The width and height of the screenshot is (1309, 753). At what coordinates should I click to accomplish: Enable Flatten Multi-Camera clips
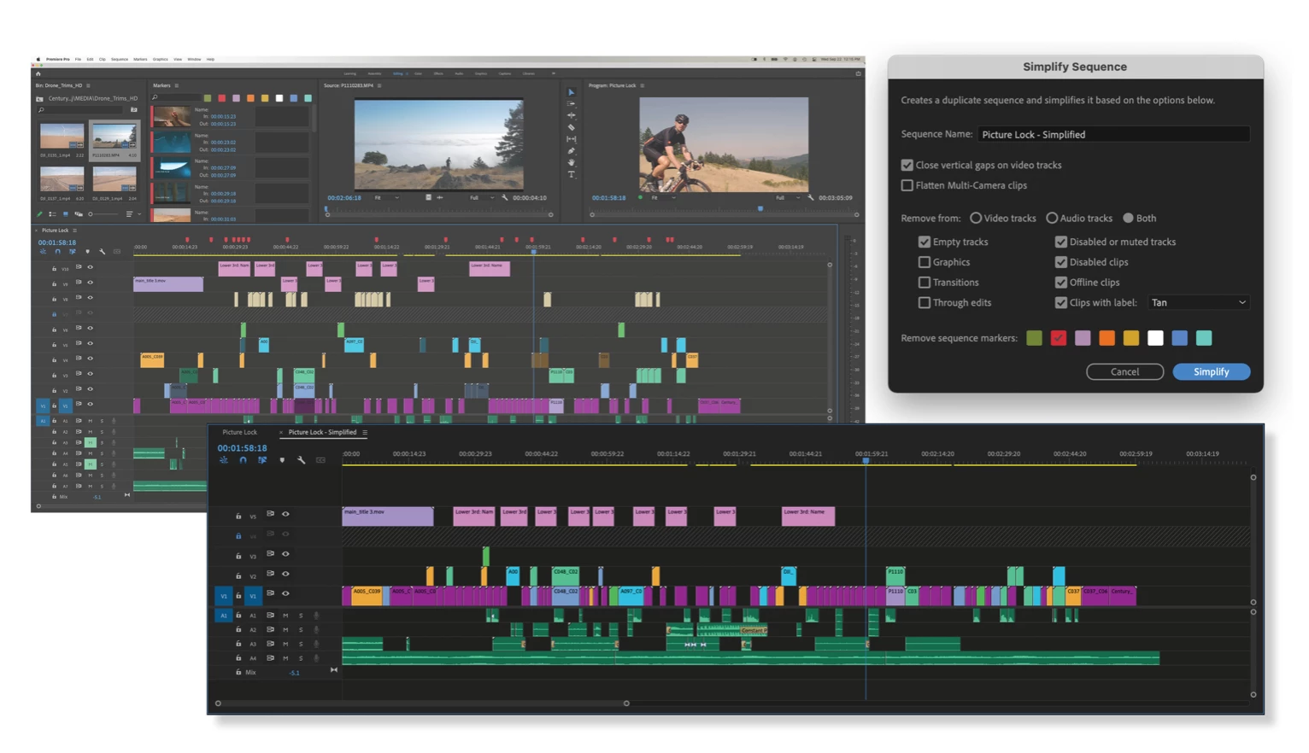[x=907, y=185]
